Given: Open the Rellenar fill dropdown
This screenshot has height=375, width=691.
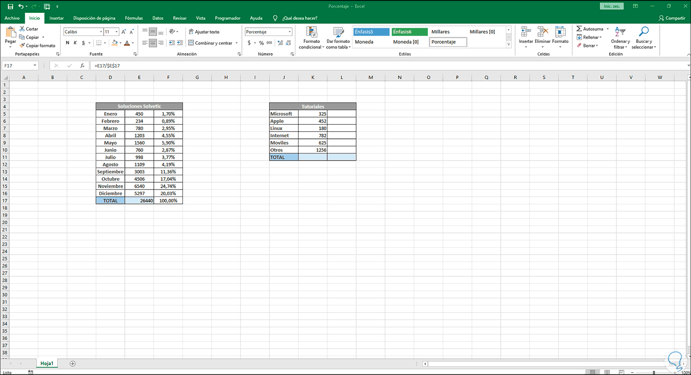Looking at the screenshot, I should click(589, 37).
